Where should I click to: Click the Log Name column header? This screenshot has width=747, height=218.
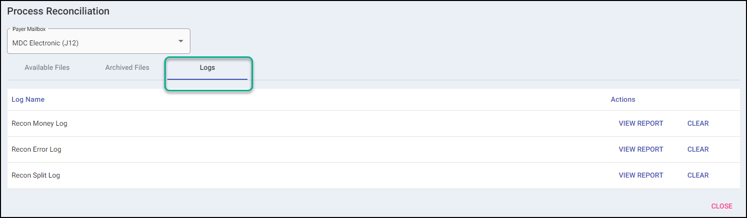28,99
